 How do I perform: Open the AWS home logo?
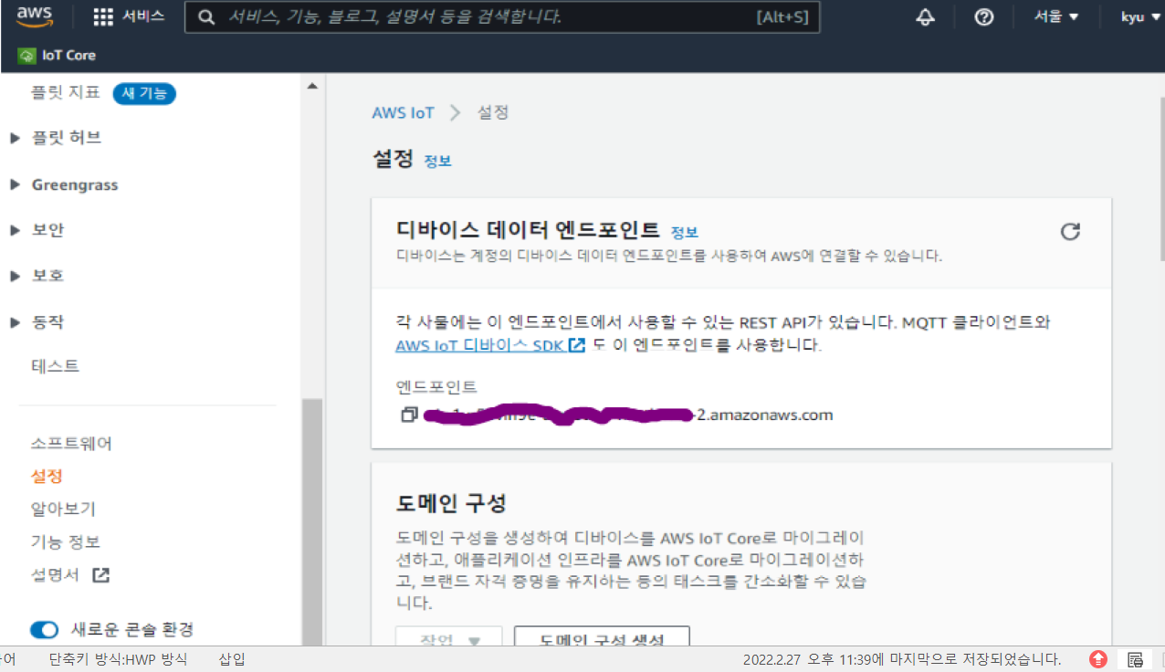tap(35, 17)
